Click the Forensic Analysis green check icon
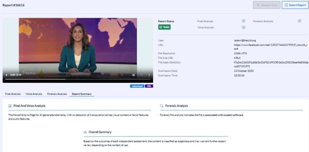This screenshot has width=309, height=152. point(299,21)
